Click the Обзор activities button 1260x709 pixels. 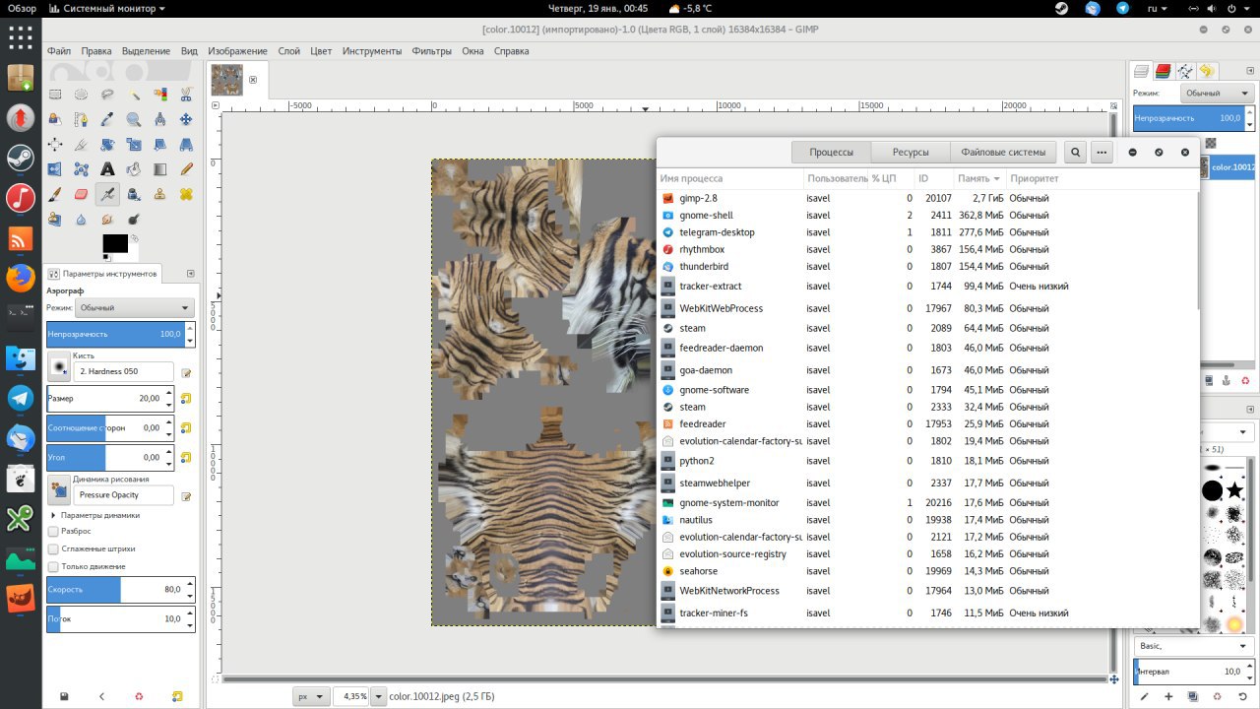pyautogui.click(x=23, y=9)
